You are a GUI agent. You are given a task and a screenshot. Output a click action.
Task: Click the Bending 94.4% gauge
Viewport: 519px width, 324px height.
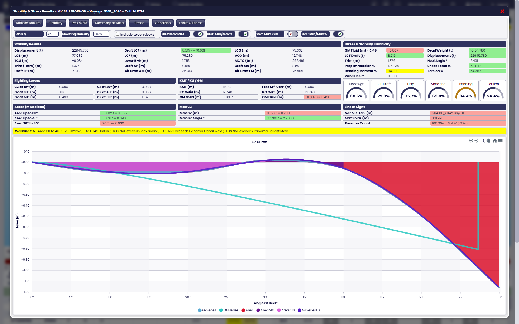point(466,91)
